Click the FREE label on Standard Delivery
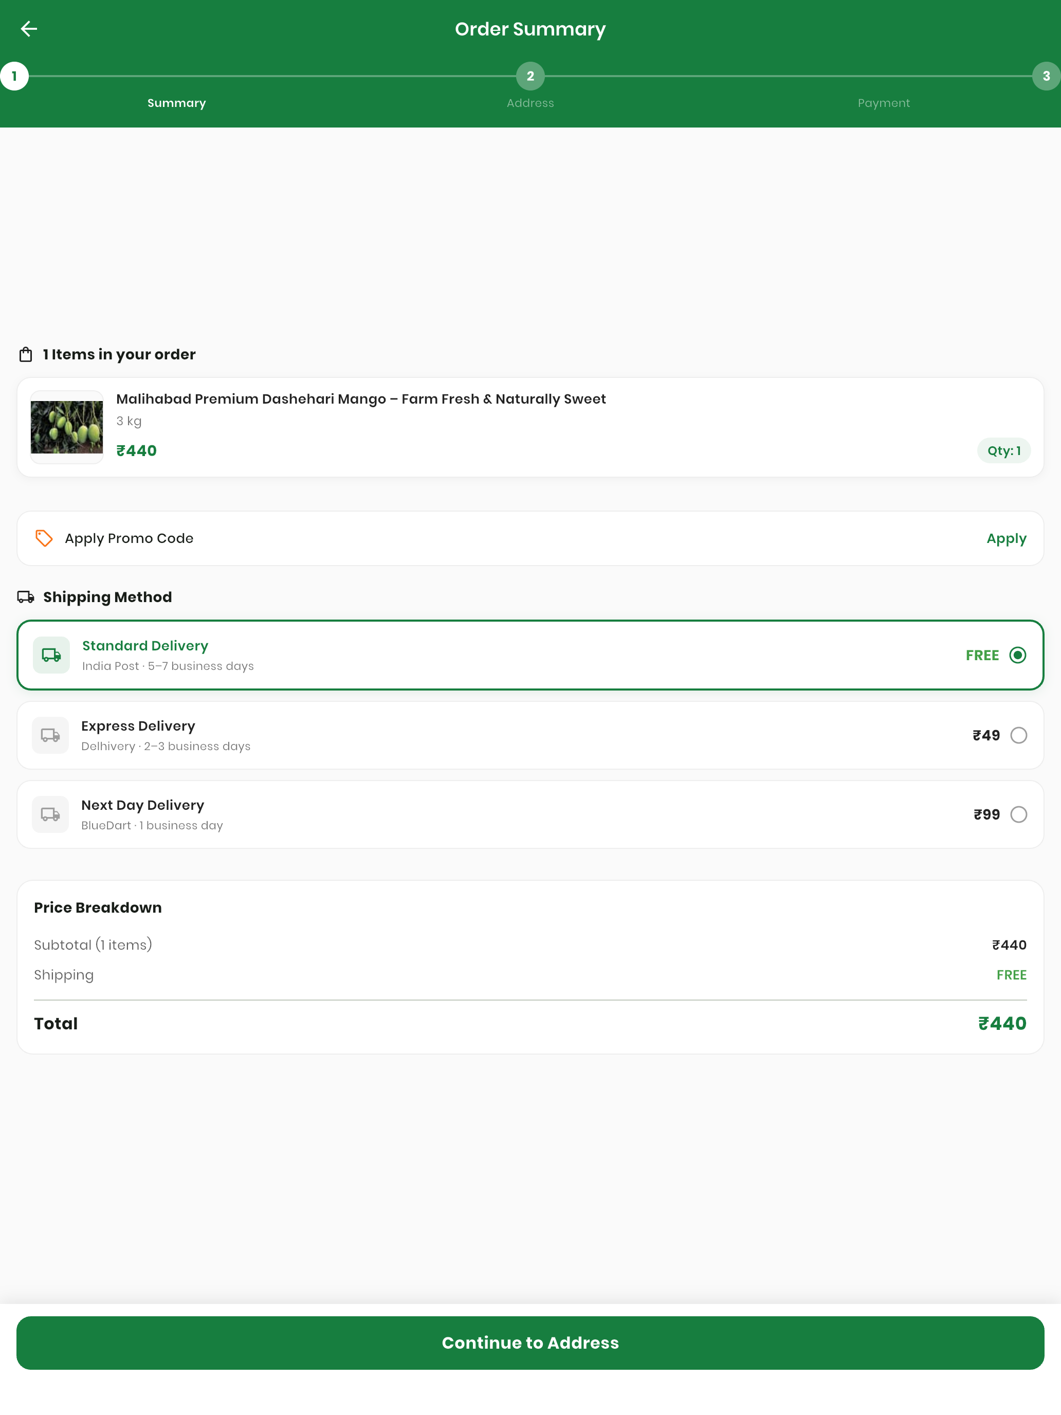This screenshot has width=1061, height=1415. click(x=982, y=656)
